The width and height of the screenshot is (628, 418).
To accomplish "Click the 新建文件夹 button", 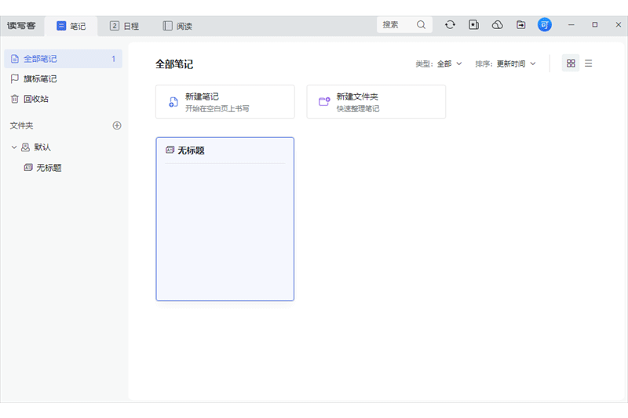I will (375, 102).
